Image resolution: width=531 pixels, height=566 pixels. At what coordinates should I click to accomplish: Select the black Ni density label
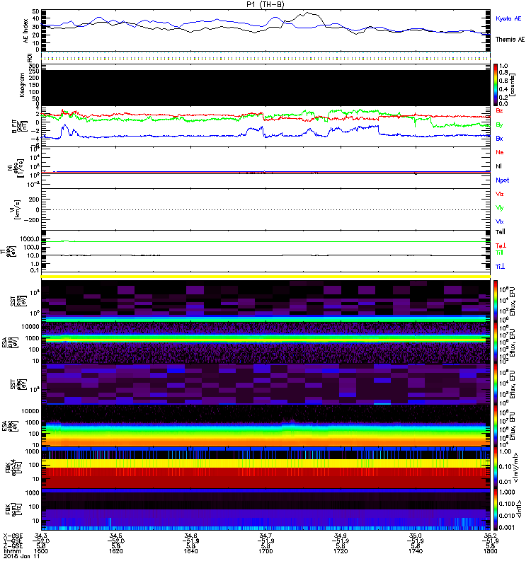pos(499,166)
